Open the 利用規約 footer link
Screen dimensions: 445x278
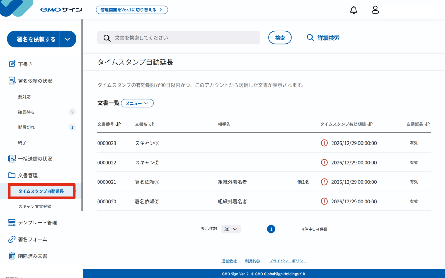coord(253,261)
